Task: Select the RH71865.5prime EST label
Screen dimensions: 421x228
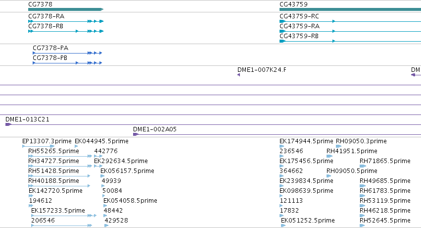Action: pos(385,161)
